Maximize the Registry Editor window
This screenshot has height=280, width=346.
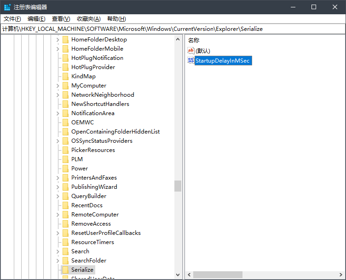pyautogui.click(x=314, y=7)
